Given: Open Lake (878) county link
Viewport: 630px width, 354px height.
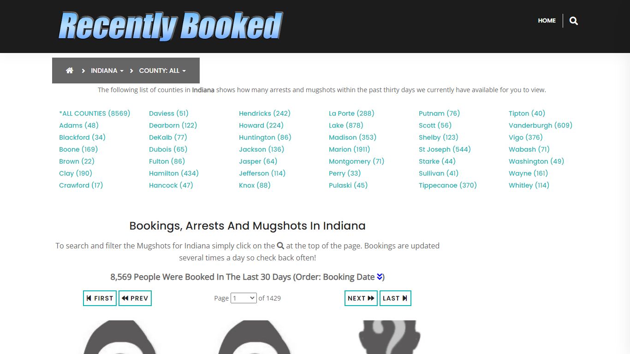Looking at the screenshot, I should 346,125.
